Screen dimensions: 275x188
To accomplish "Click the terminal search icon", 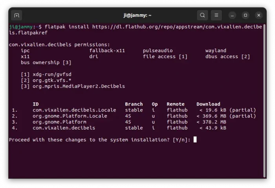I will pos(202,15).
